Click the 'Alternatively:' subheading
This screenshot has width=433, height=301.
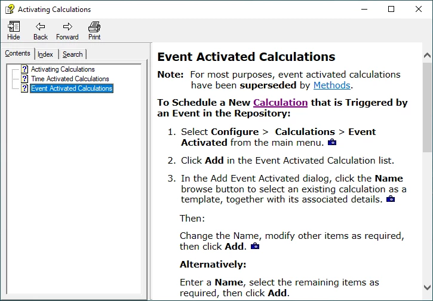click(x=213, y=265)
